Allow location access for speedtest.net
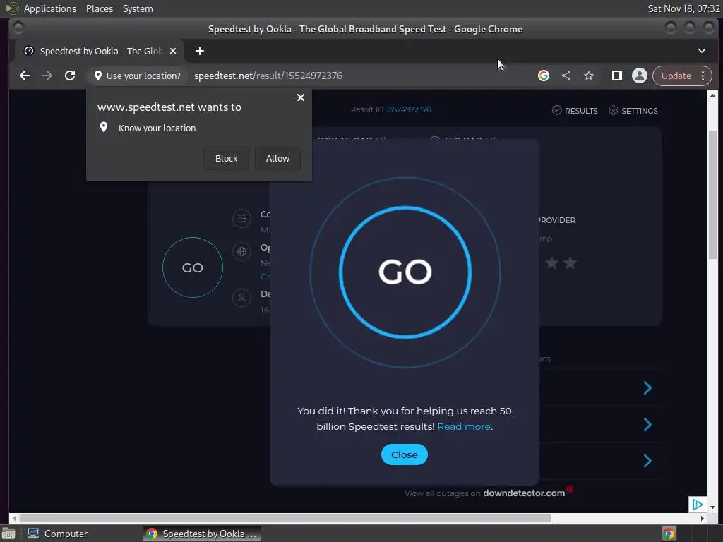Screen dimensions: 723x542 coord(277,158)
